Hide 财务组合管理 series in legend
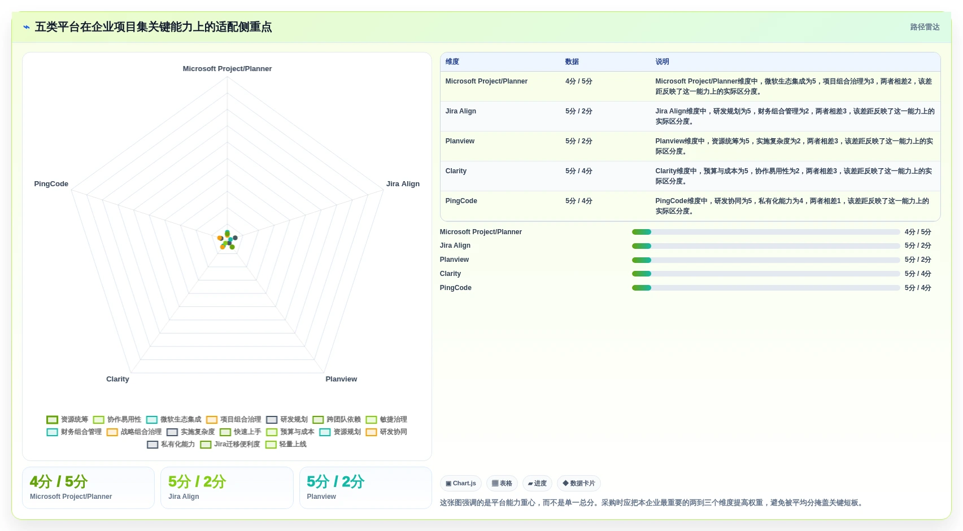963x531 pixels. [74, 432]
